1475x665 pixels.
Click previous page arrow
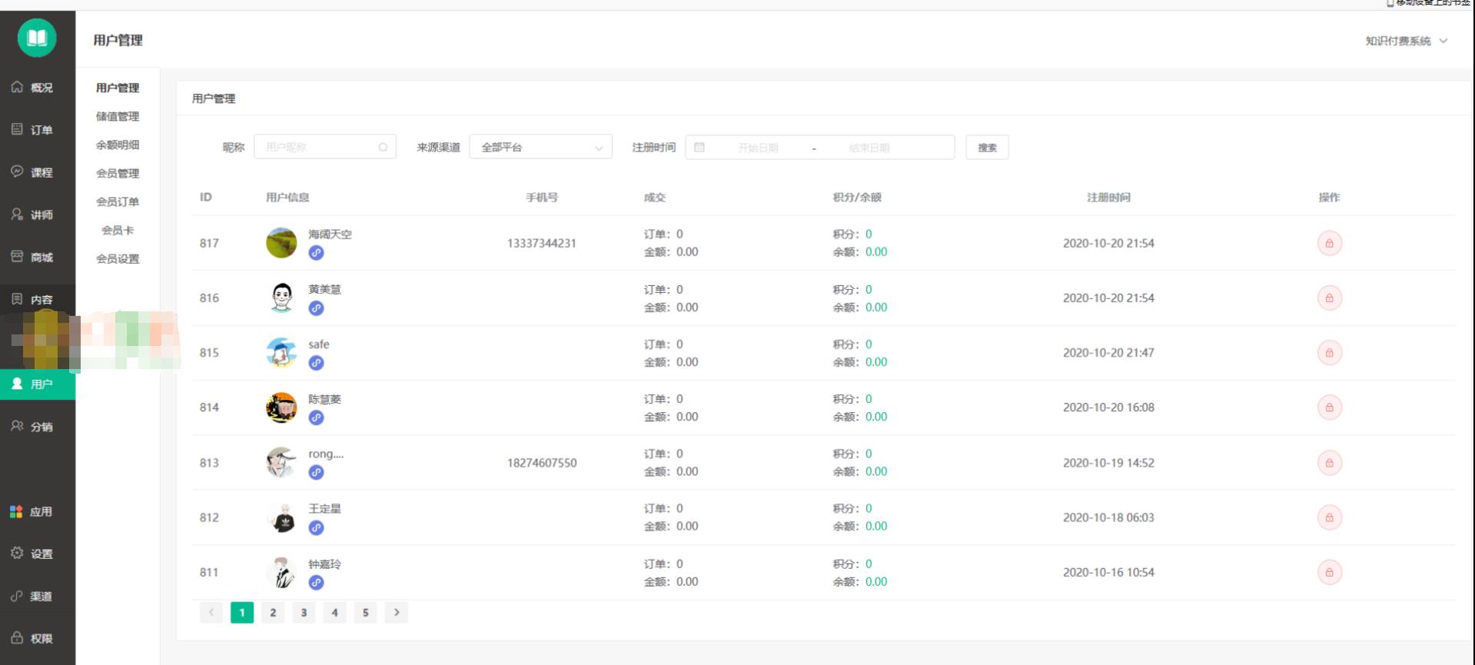click(211, 612)
